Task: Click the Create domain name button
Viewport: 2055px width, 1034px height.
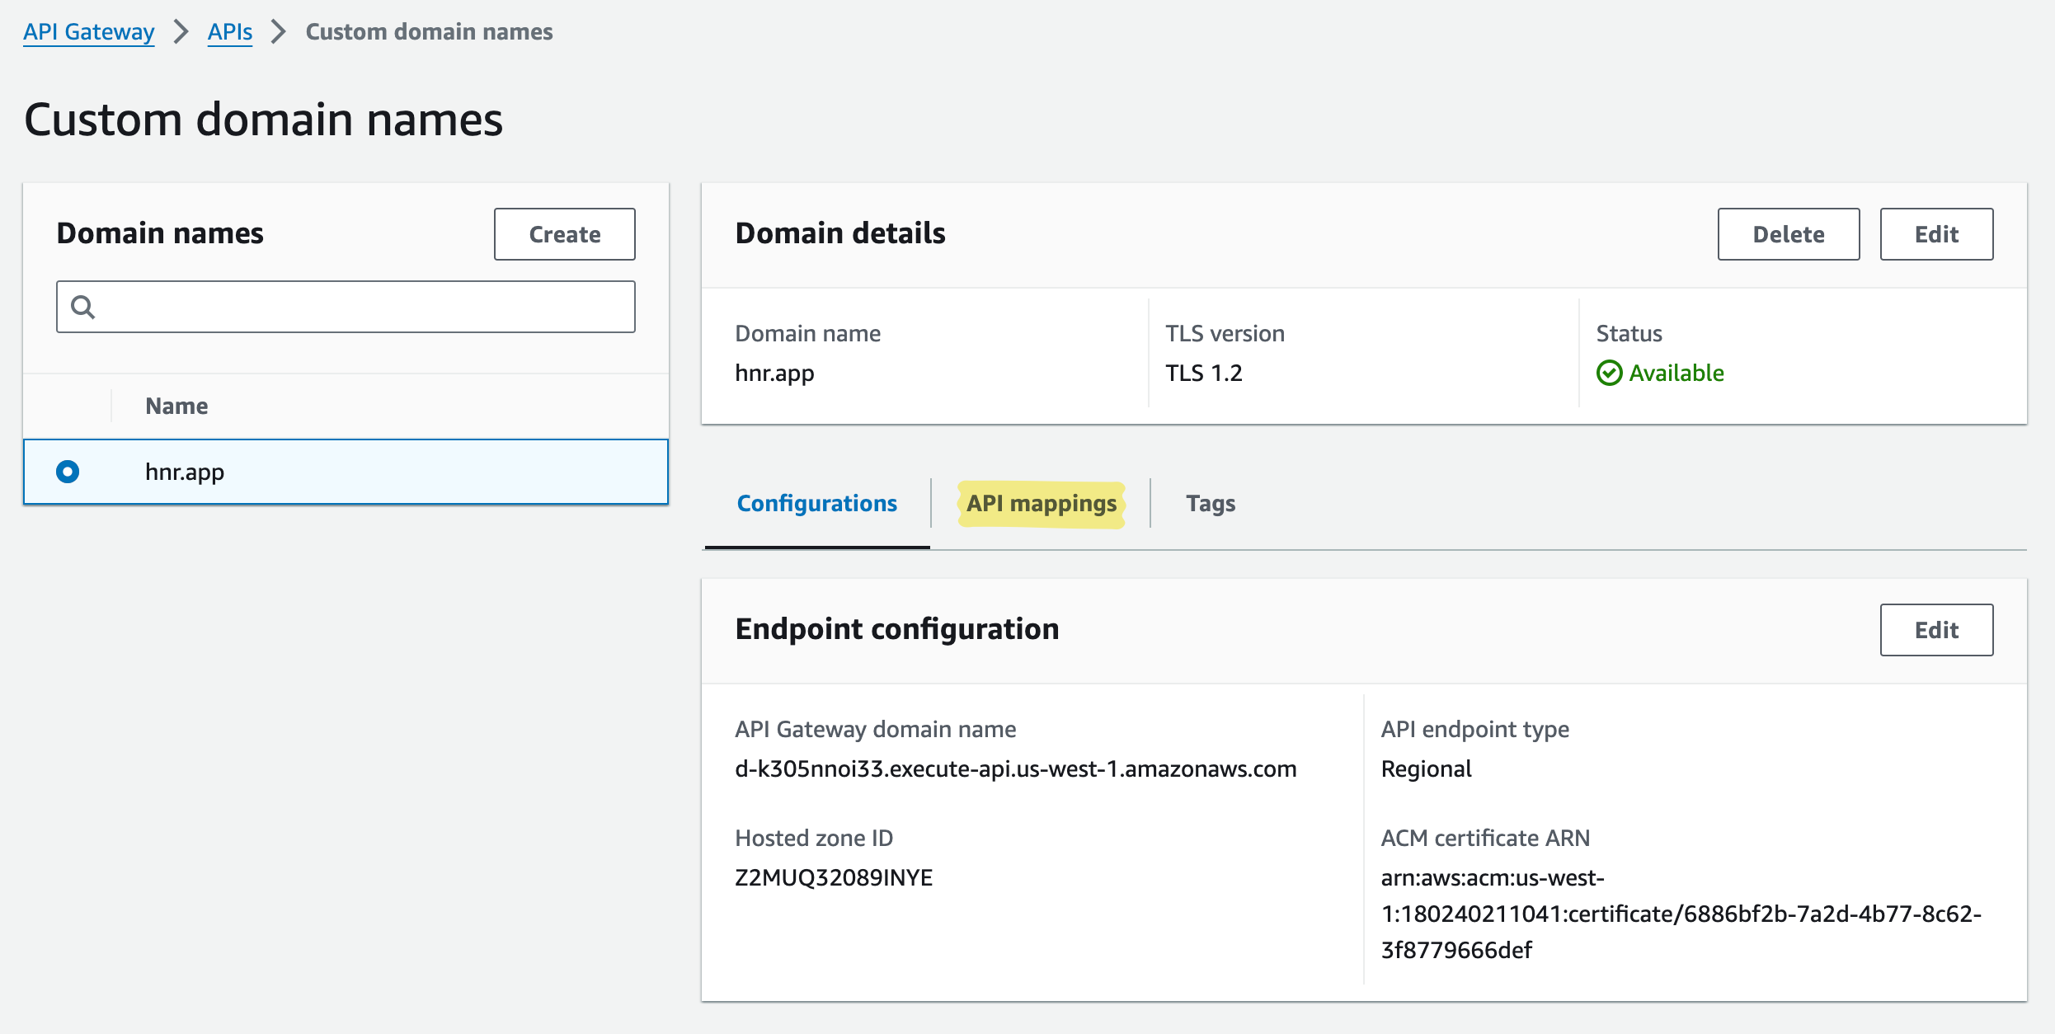Action: click(565, 234)
